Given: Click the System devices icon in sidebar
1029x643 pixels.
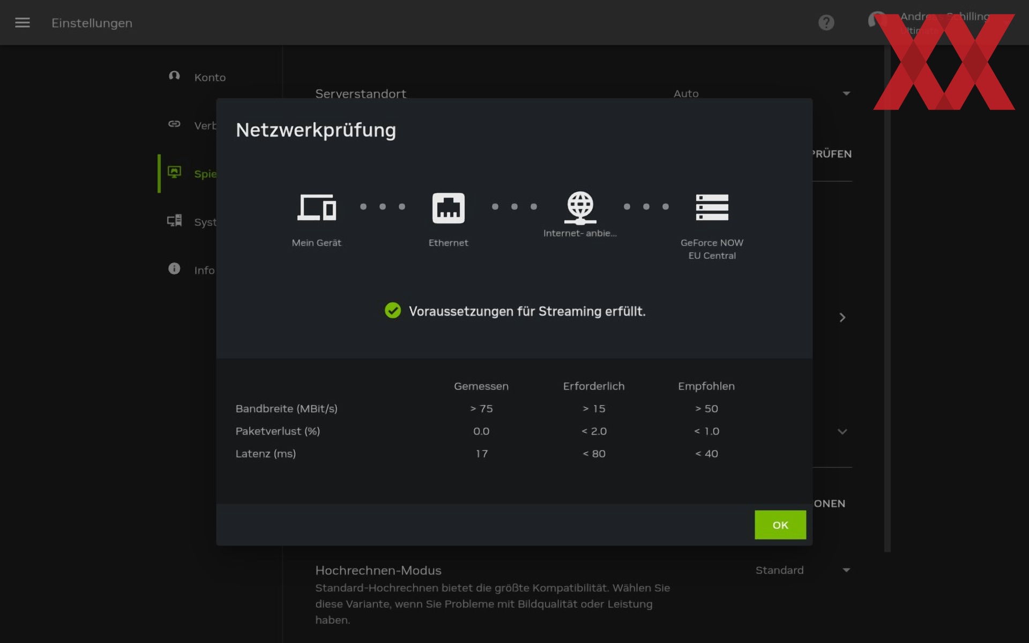Looking at the screenshot, I should 174,220.
